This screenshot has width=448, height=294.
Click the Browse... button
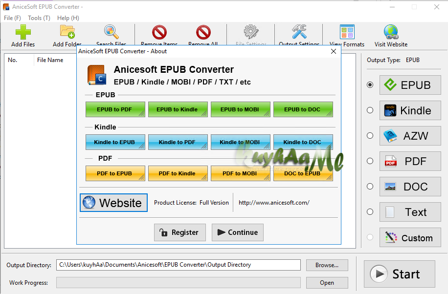pyautogui.click(x=327, y=265)
